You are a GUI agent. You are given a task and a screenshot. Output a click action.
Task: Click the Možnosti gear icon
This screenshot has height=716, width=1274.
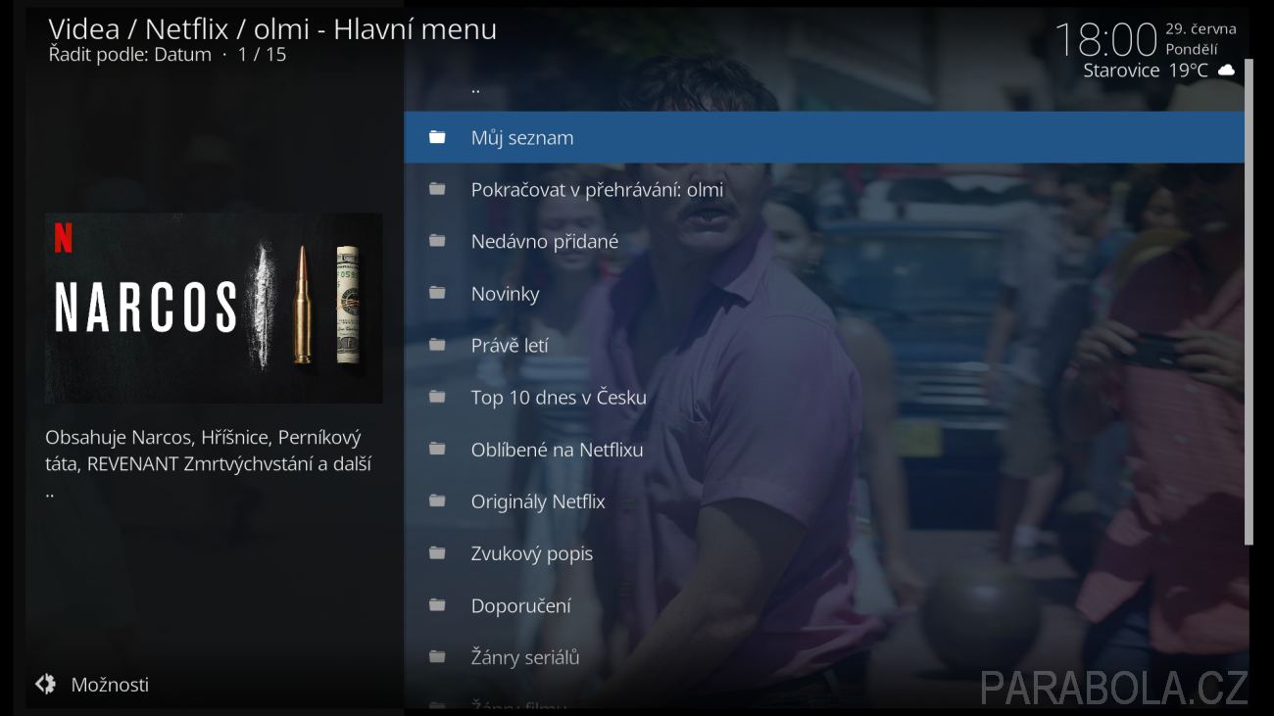pos(45,684)
